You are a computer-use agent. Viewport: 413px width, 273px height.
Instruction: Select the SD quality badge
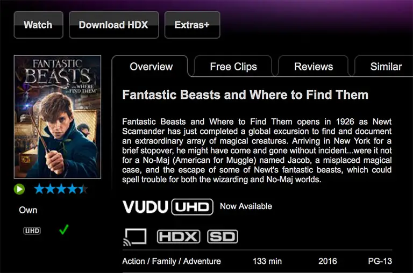(223, 236)
